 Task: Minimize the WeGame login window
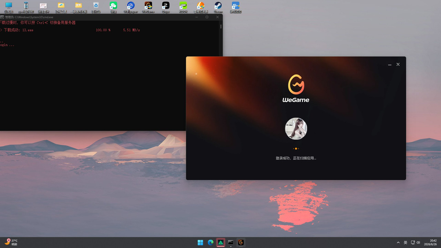click(390, 64)
